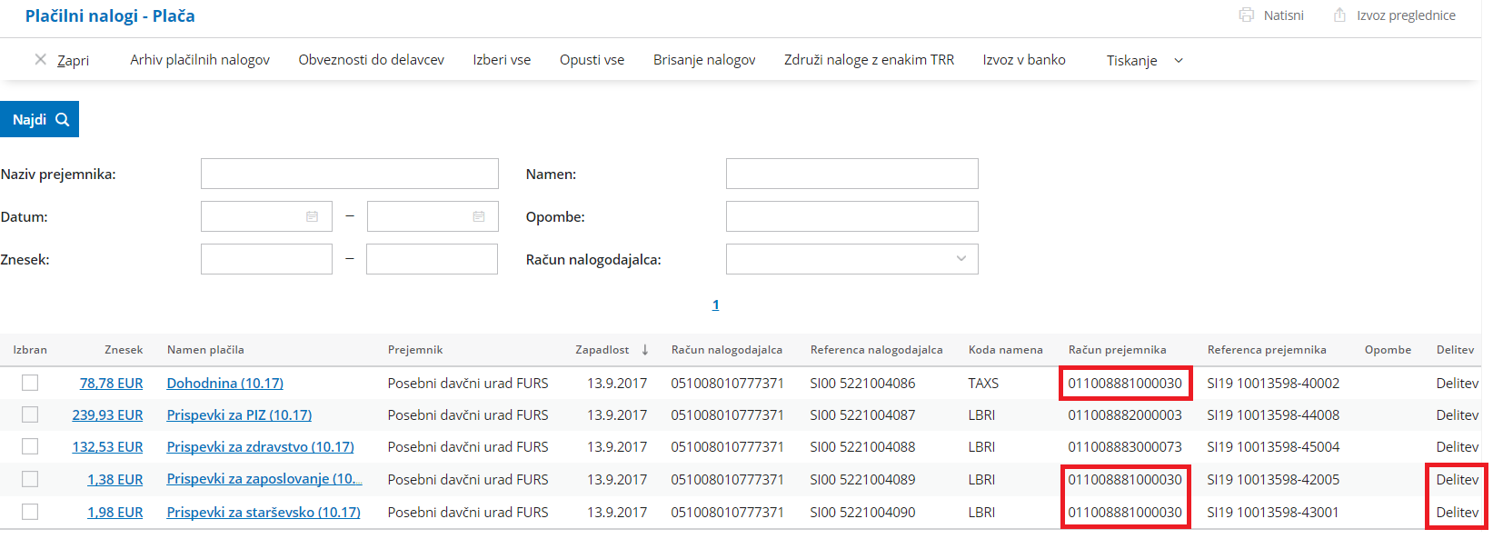Click Izvoz v banko
1493x539 pixels.
1024,59
